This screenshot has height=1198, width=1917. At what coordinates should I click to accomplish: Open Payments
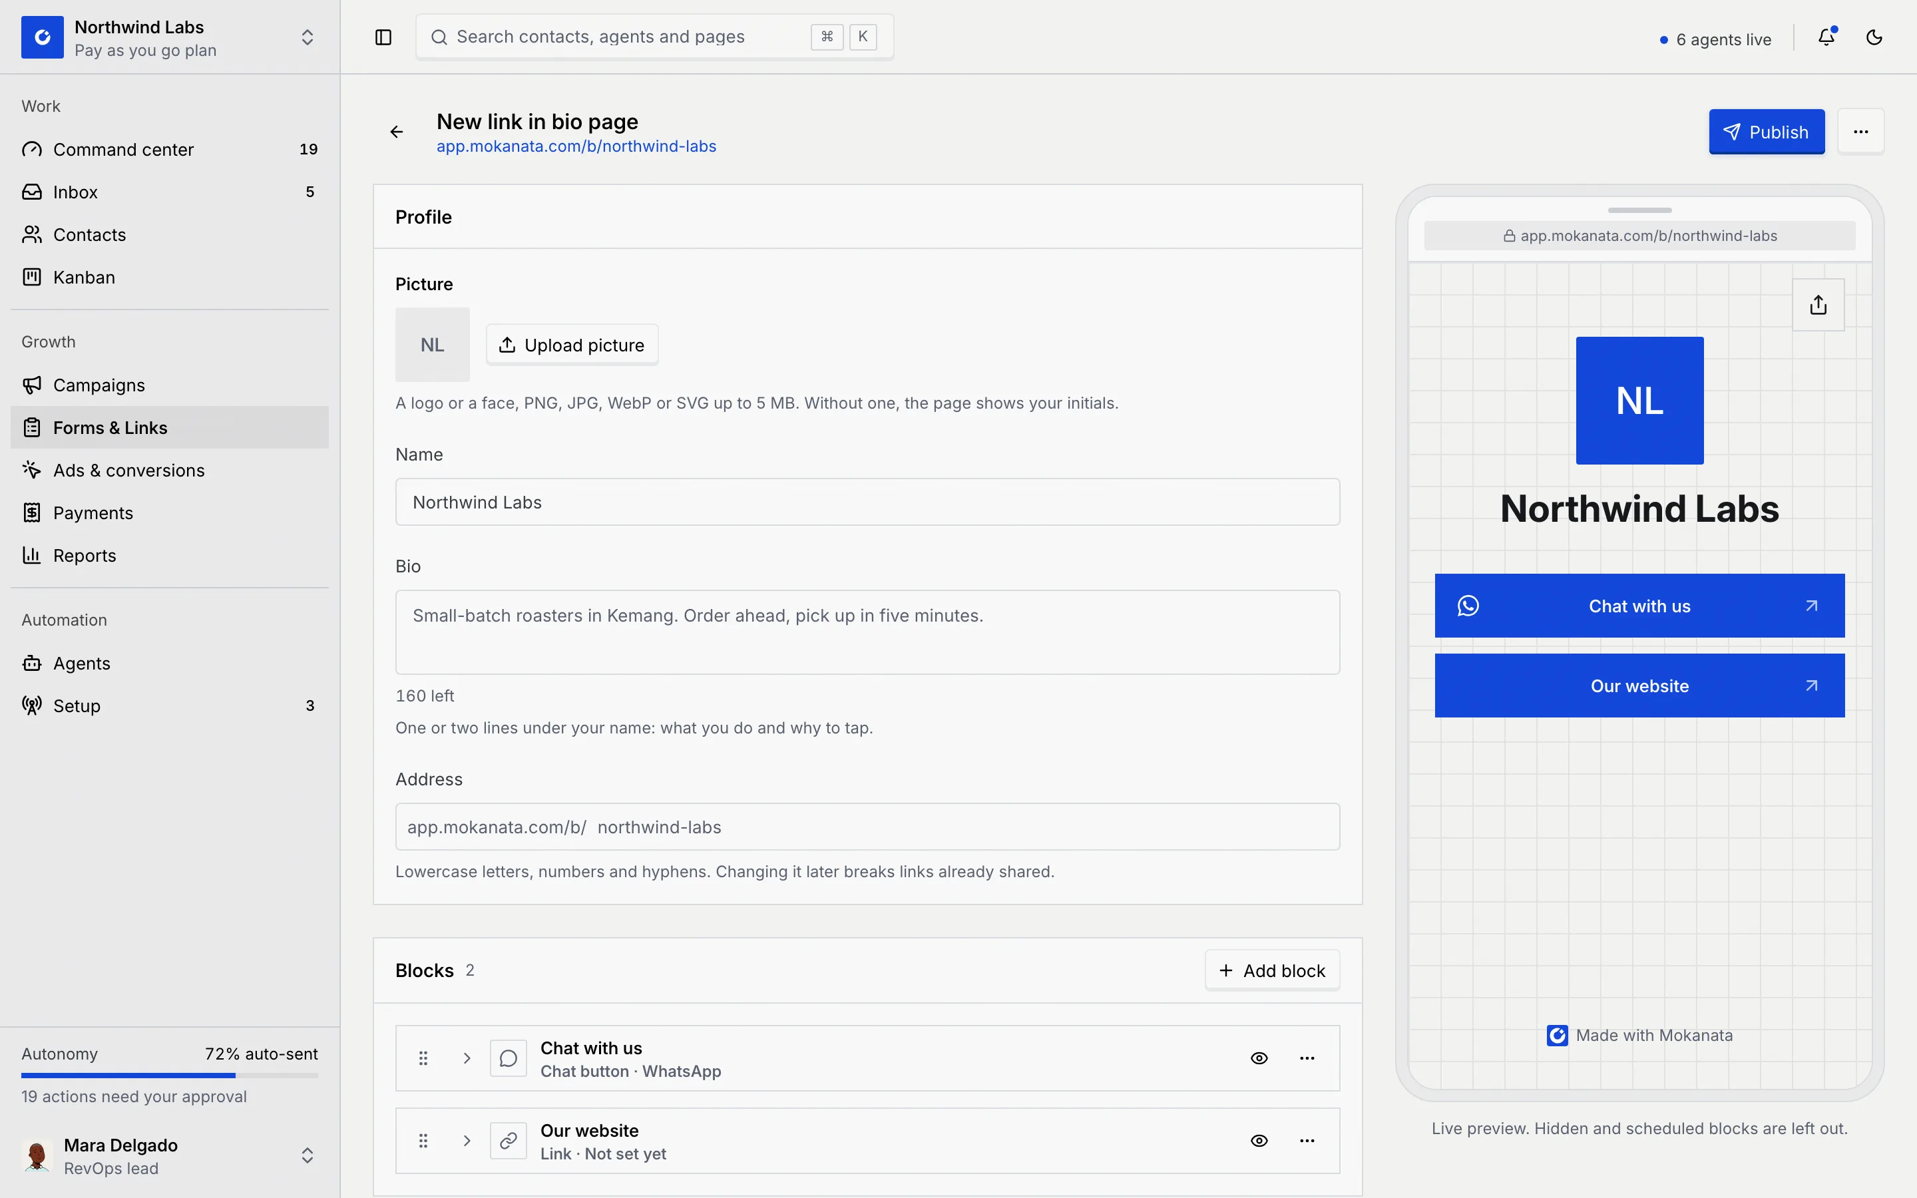tap(170, 512)
